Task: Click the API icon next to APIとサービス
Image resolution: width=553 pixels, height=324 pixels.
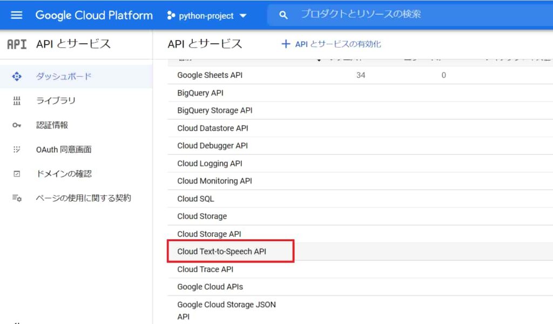Action: tap(16, 42)
